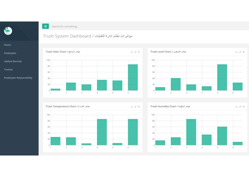Open settings wrench on Trash Temperature Chart
Screen dimensions: 249x177
(x=135, y=107)
